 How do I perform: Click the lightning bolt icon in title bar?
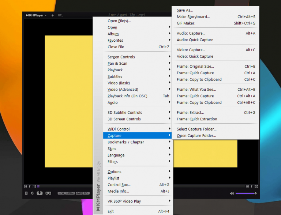(53, 15)
